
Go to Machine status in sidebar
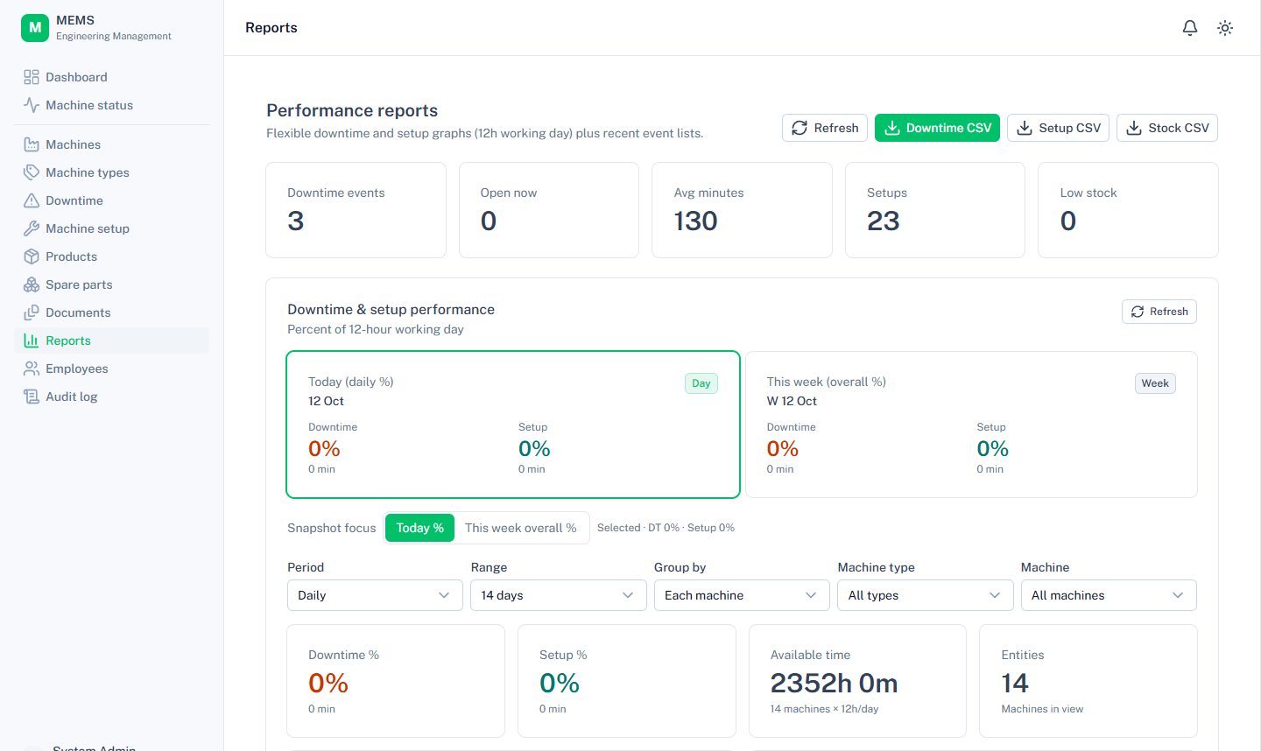111,105
